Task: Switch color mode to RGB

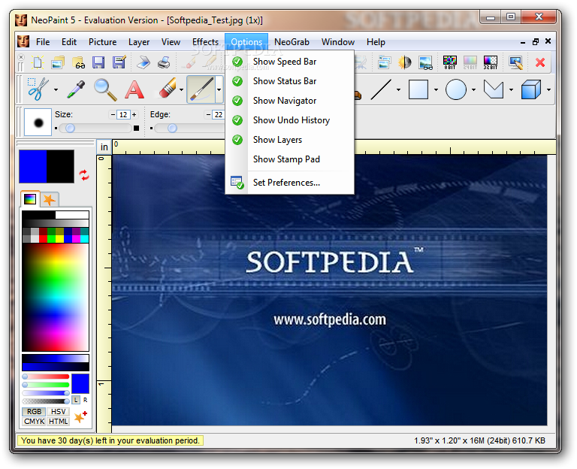Action: click(x=35, y=412)
